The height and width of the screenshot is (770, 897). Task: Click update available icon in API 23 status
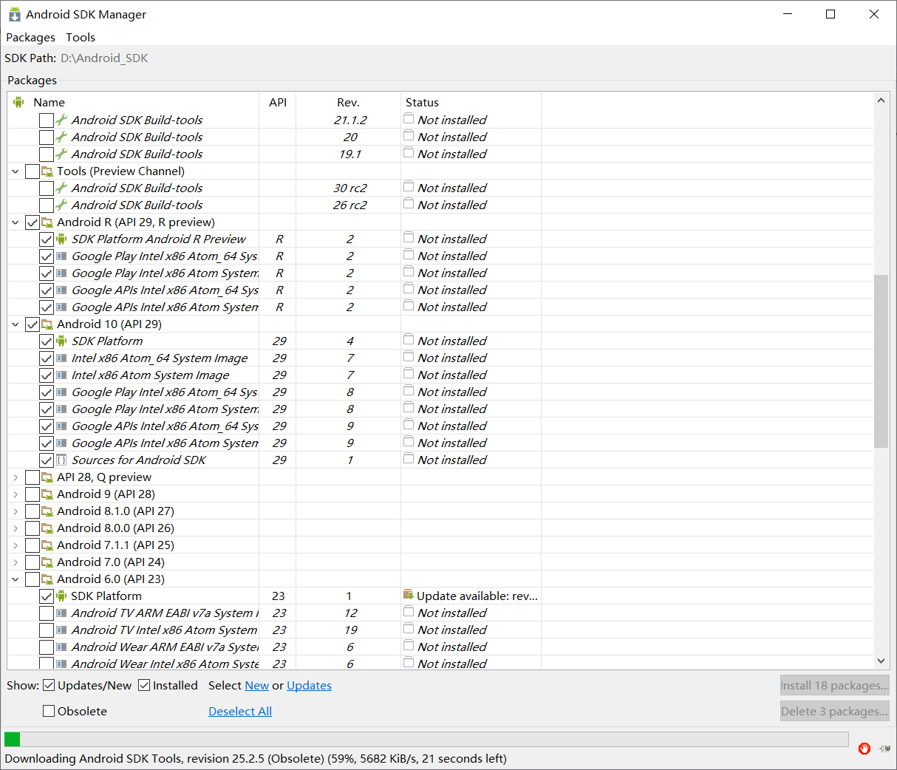tap(409, 595)
